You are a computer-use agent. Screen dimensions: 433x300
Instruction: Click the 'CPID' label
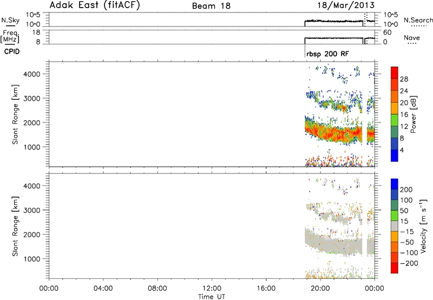12,51
